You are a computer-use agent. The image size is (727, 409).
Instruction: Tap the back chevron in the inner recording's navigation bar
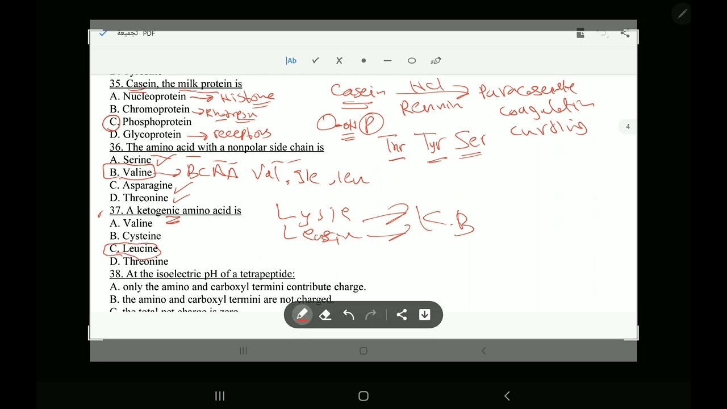[x=483, y=351]
